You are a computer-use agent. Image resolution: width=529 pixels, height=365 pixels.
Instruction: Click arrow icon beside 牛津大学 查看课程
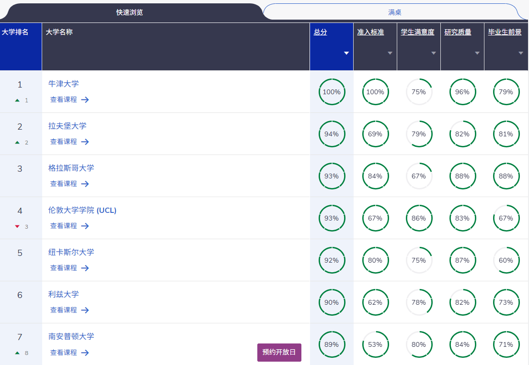[85, 100]
